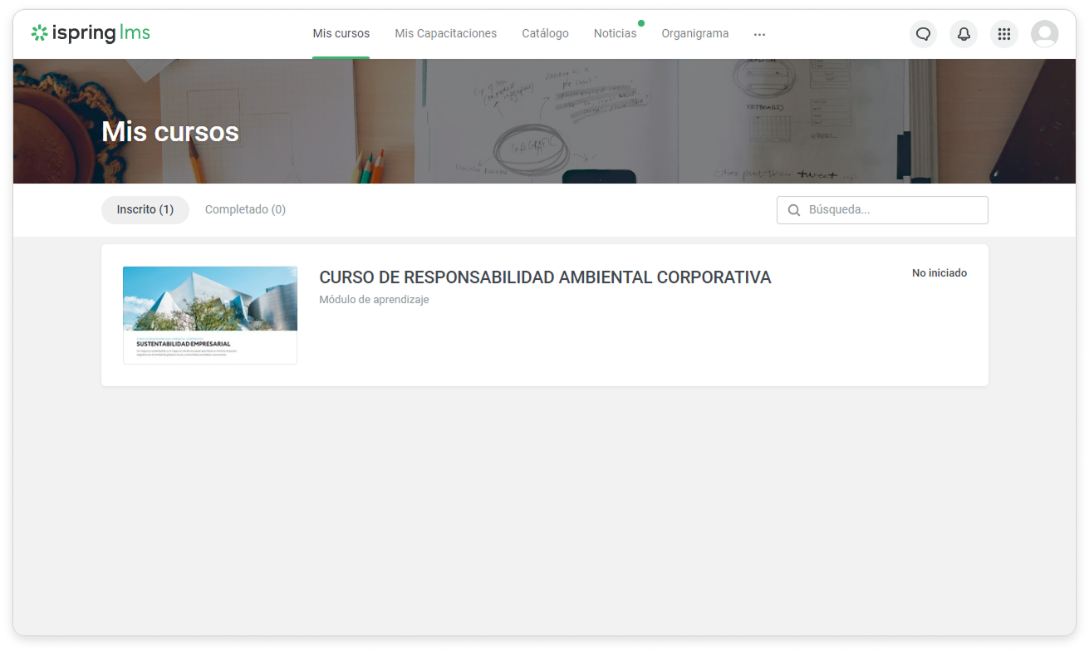Expand the three-dots more navigation menu
This screenshot has height=652, width=1089.
click(759, 34)
